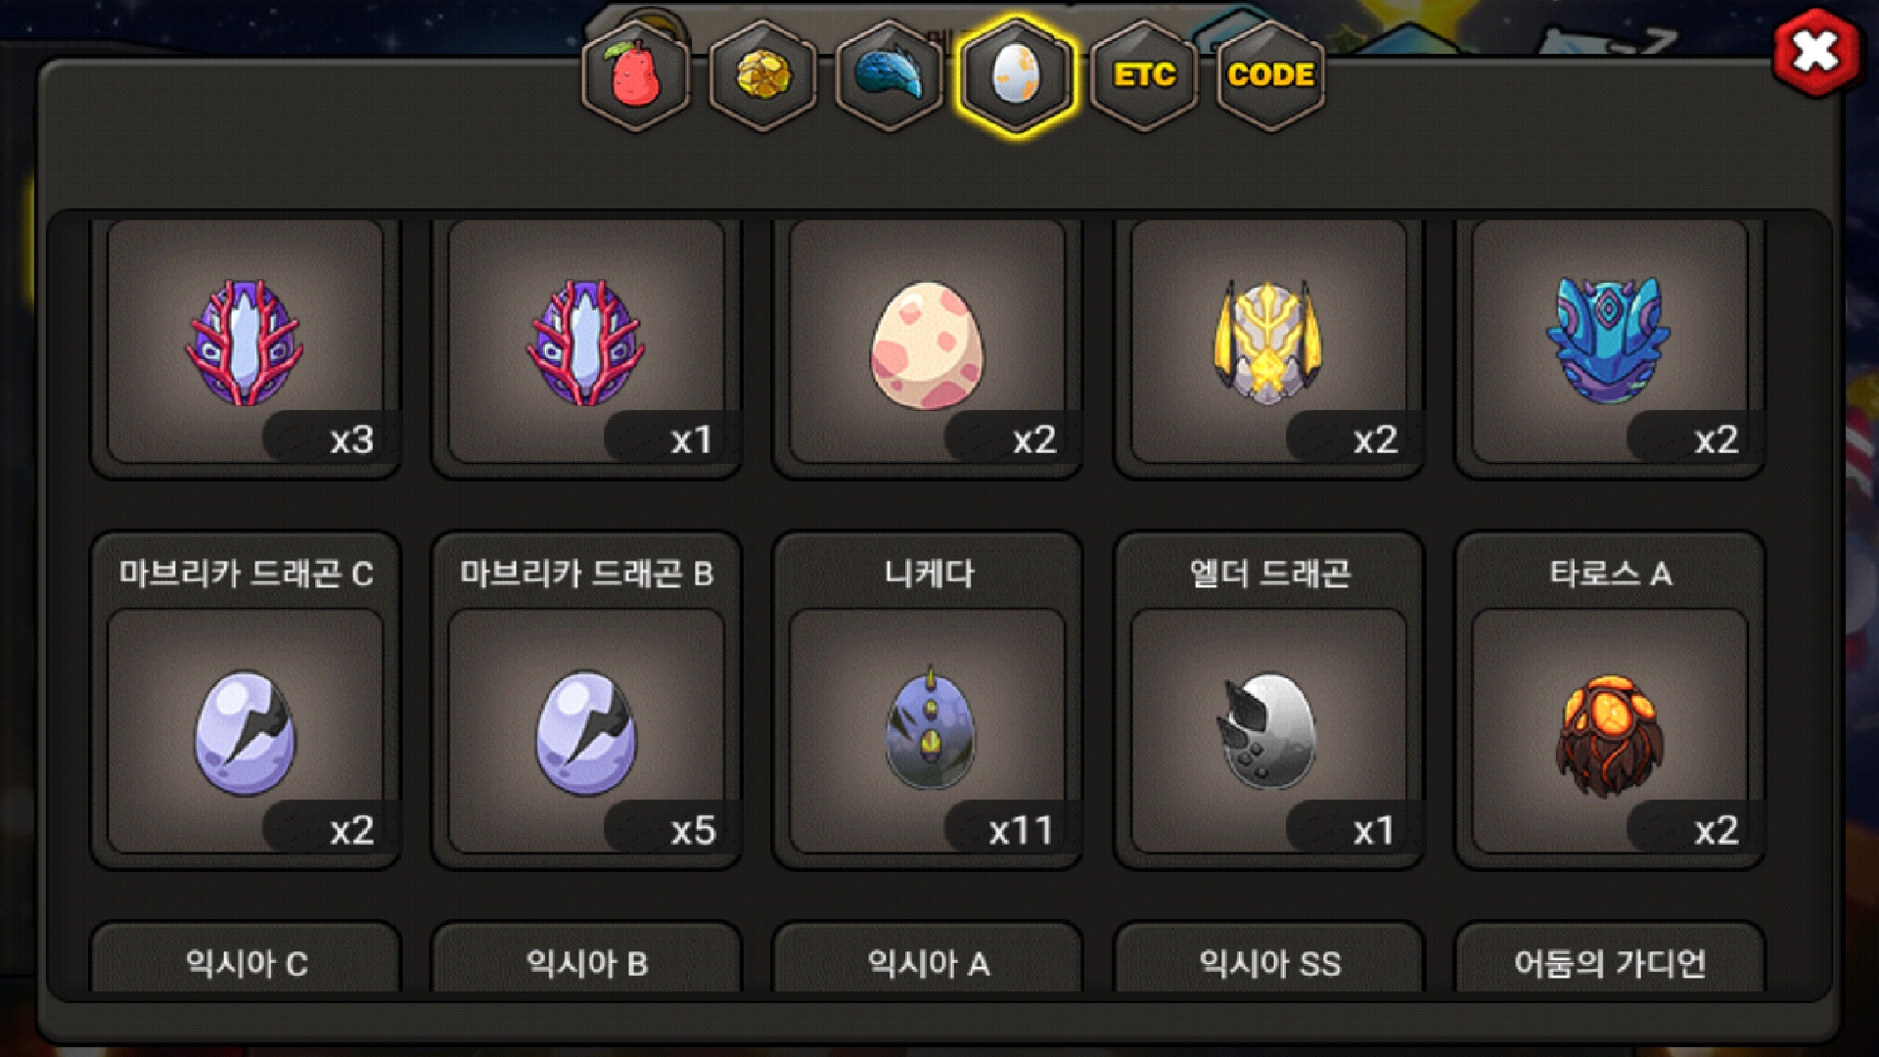The width and height of the screenshot is (1879, 1057).
Task: Open the 어둠의 가디언 egg slot
Action: [x=1610, y=958]
